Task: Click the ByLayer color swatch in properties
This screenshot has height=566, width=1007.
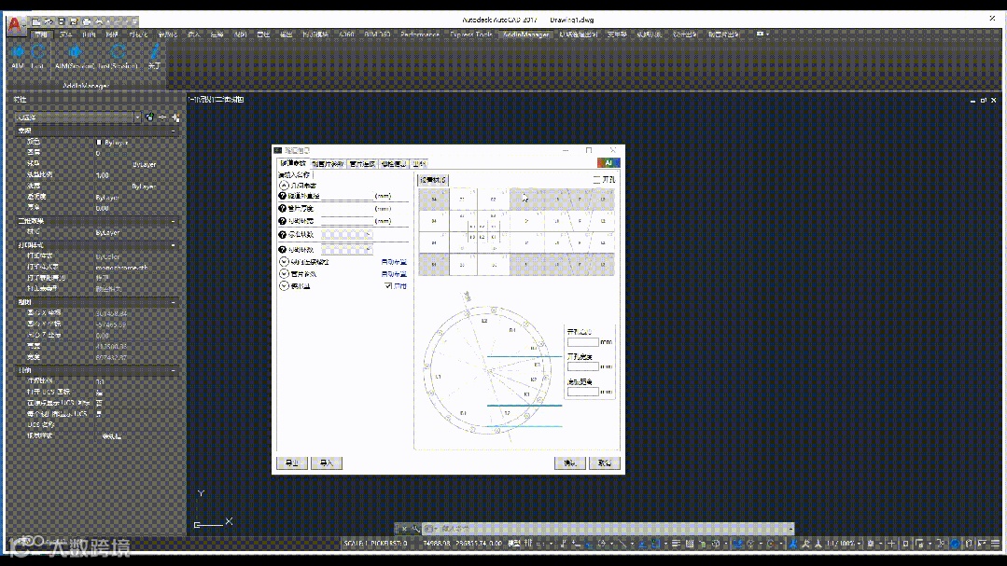Action: tap(99, 143)
